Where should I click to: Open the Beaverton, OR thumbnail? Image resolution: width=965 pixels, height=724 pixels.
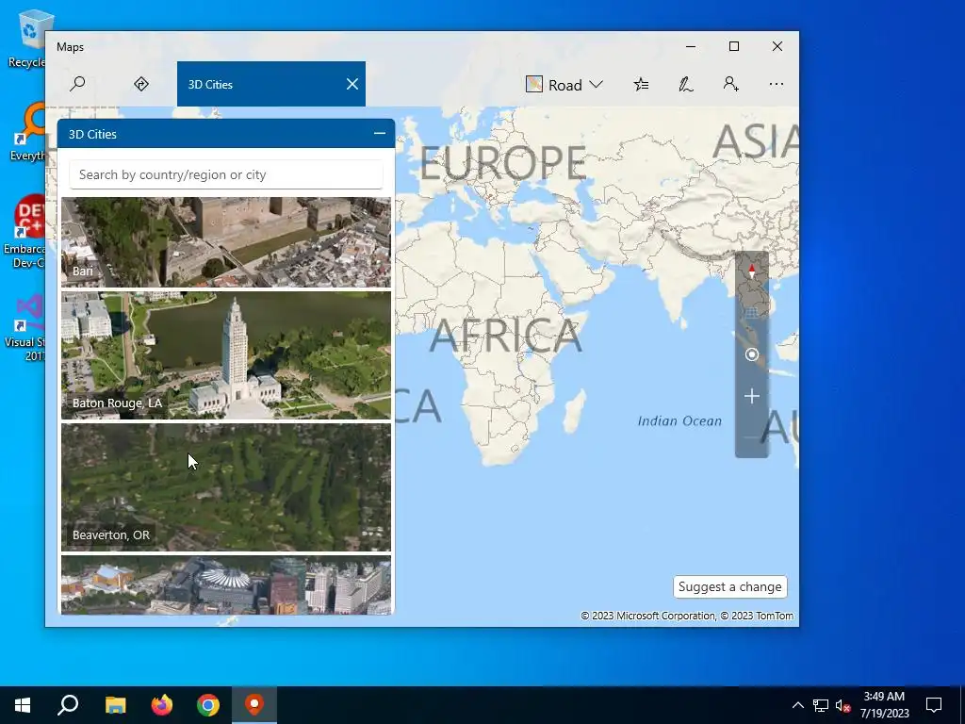226,487
